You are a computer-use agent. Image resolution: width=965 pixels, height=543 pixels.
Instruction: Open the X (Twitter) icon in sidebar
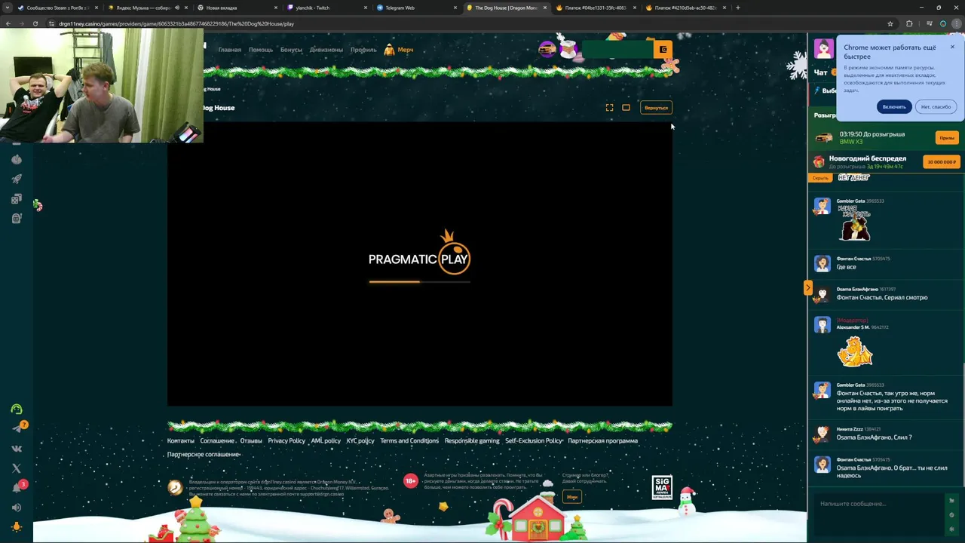point(17,468)
